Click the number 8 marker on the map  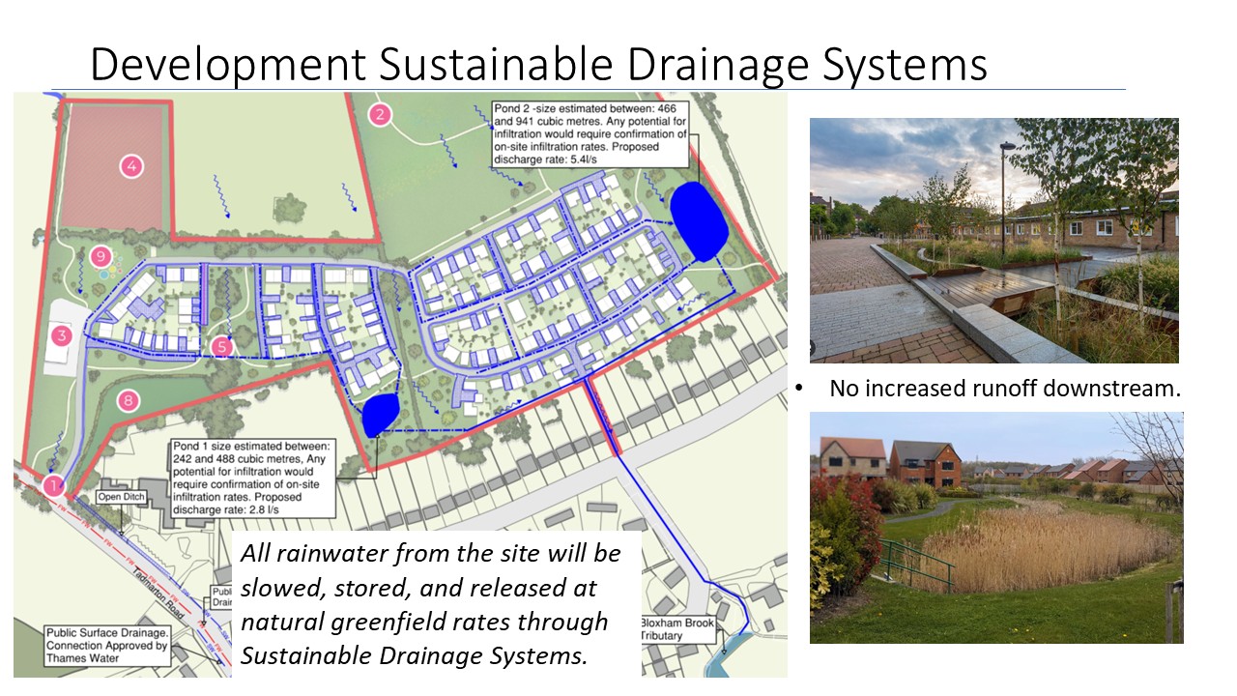(x=127, y=399)
